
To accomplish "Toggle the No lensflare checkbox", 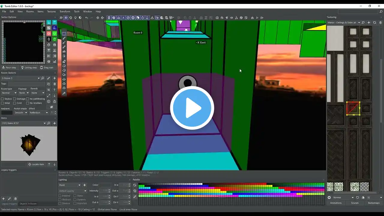I will click(28, 103).
